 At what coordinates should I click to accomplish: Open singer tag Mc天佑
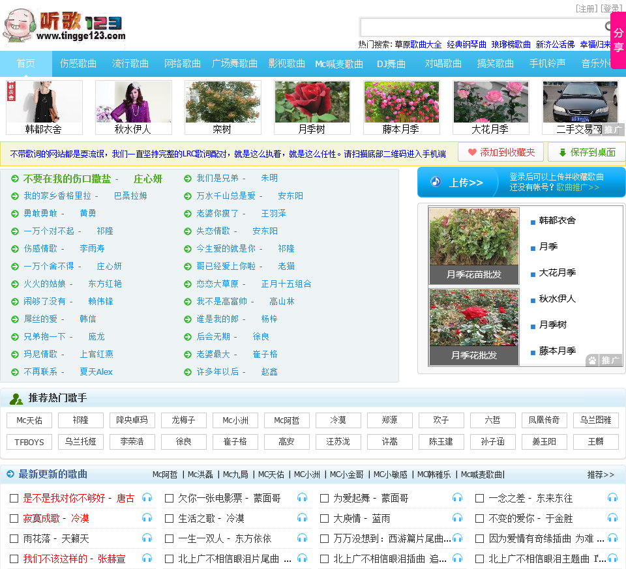pyautogui.click(x=29, y=420)
